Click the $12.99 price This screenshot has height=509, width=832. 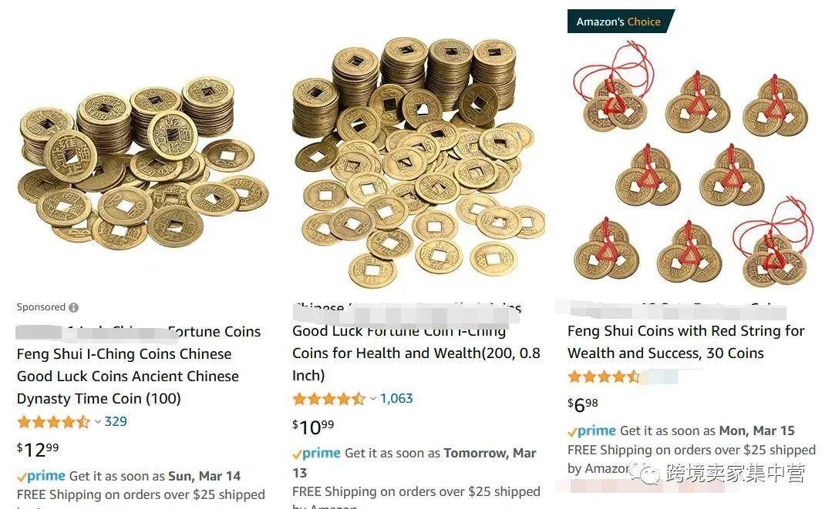tap(38, 449)
